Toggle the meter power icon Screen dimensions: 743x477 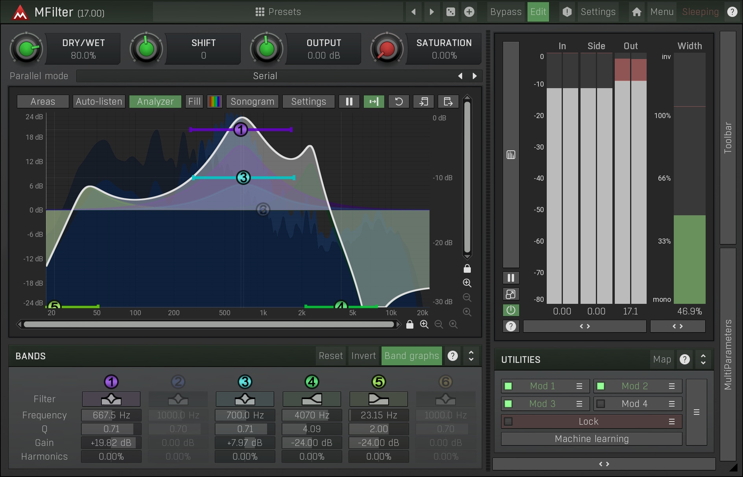coord(511,310)
